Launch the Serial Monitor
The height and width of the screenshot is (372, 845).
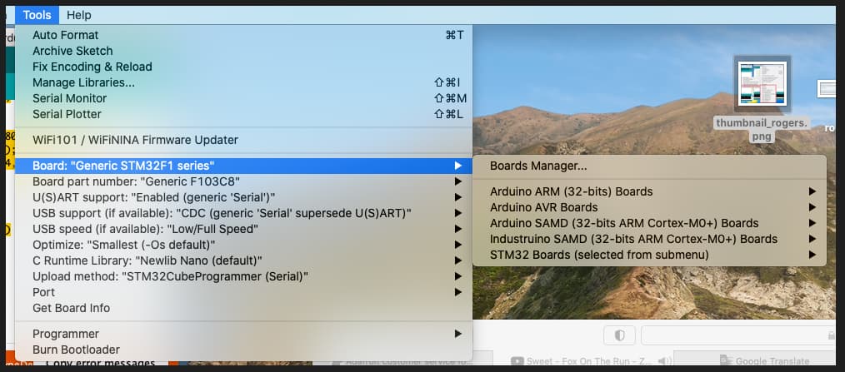click(243, 98)
